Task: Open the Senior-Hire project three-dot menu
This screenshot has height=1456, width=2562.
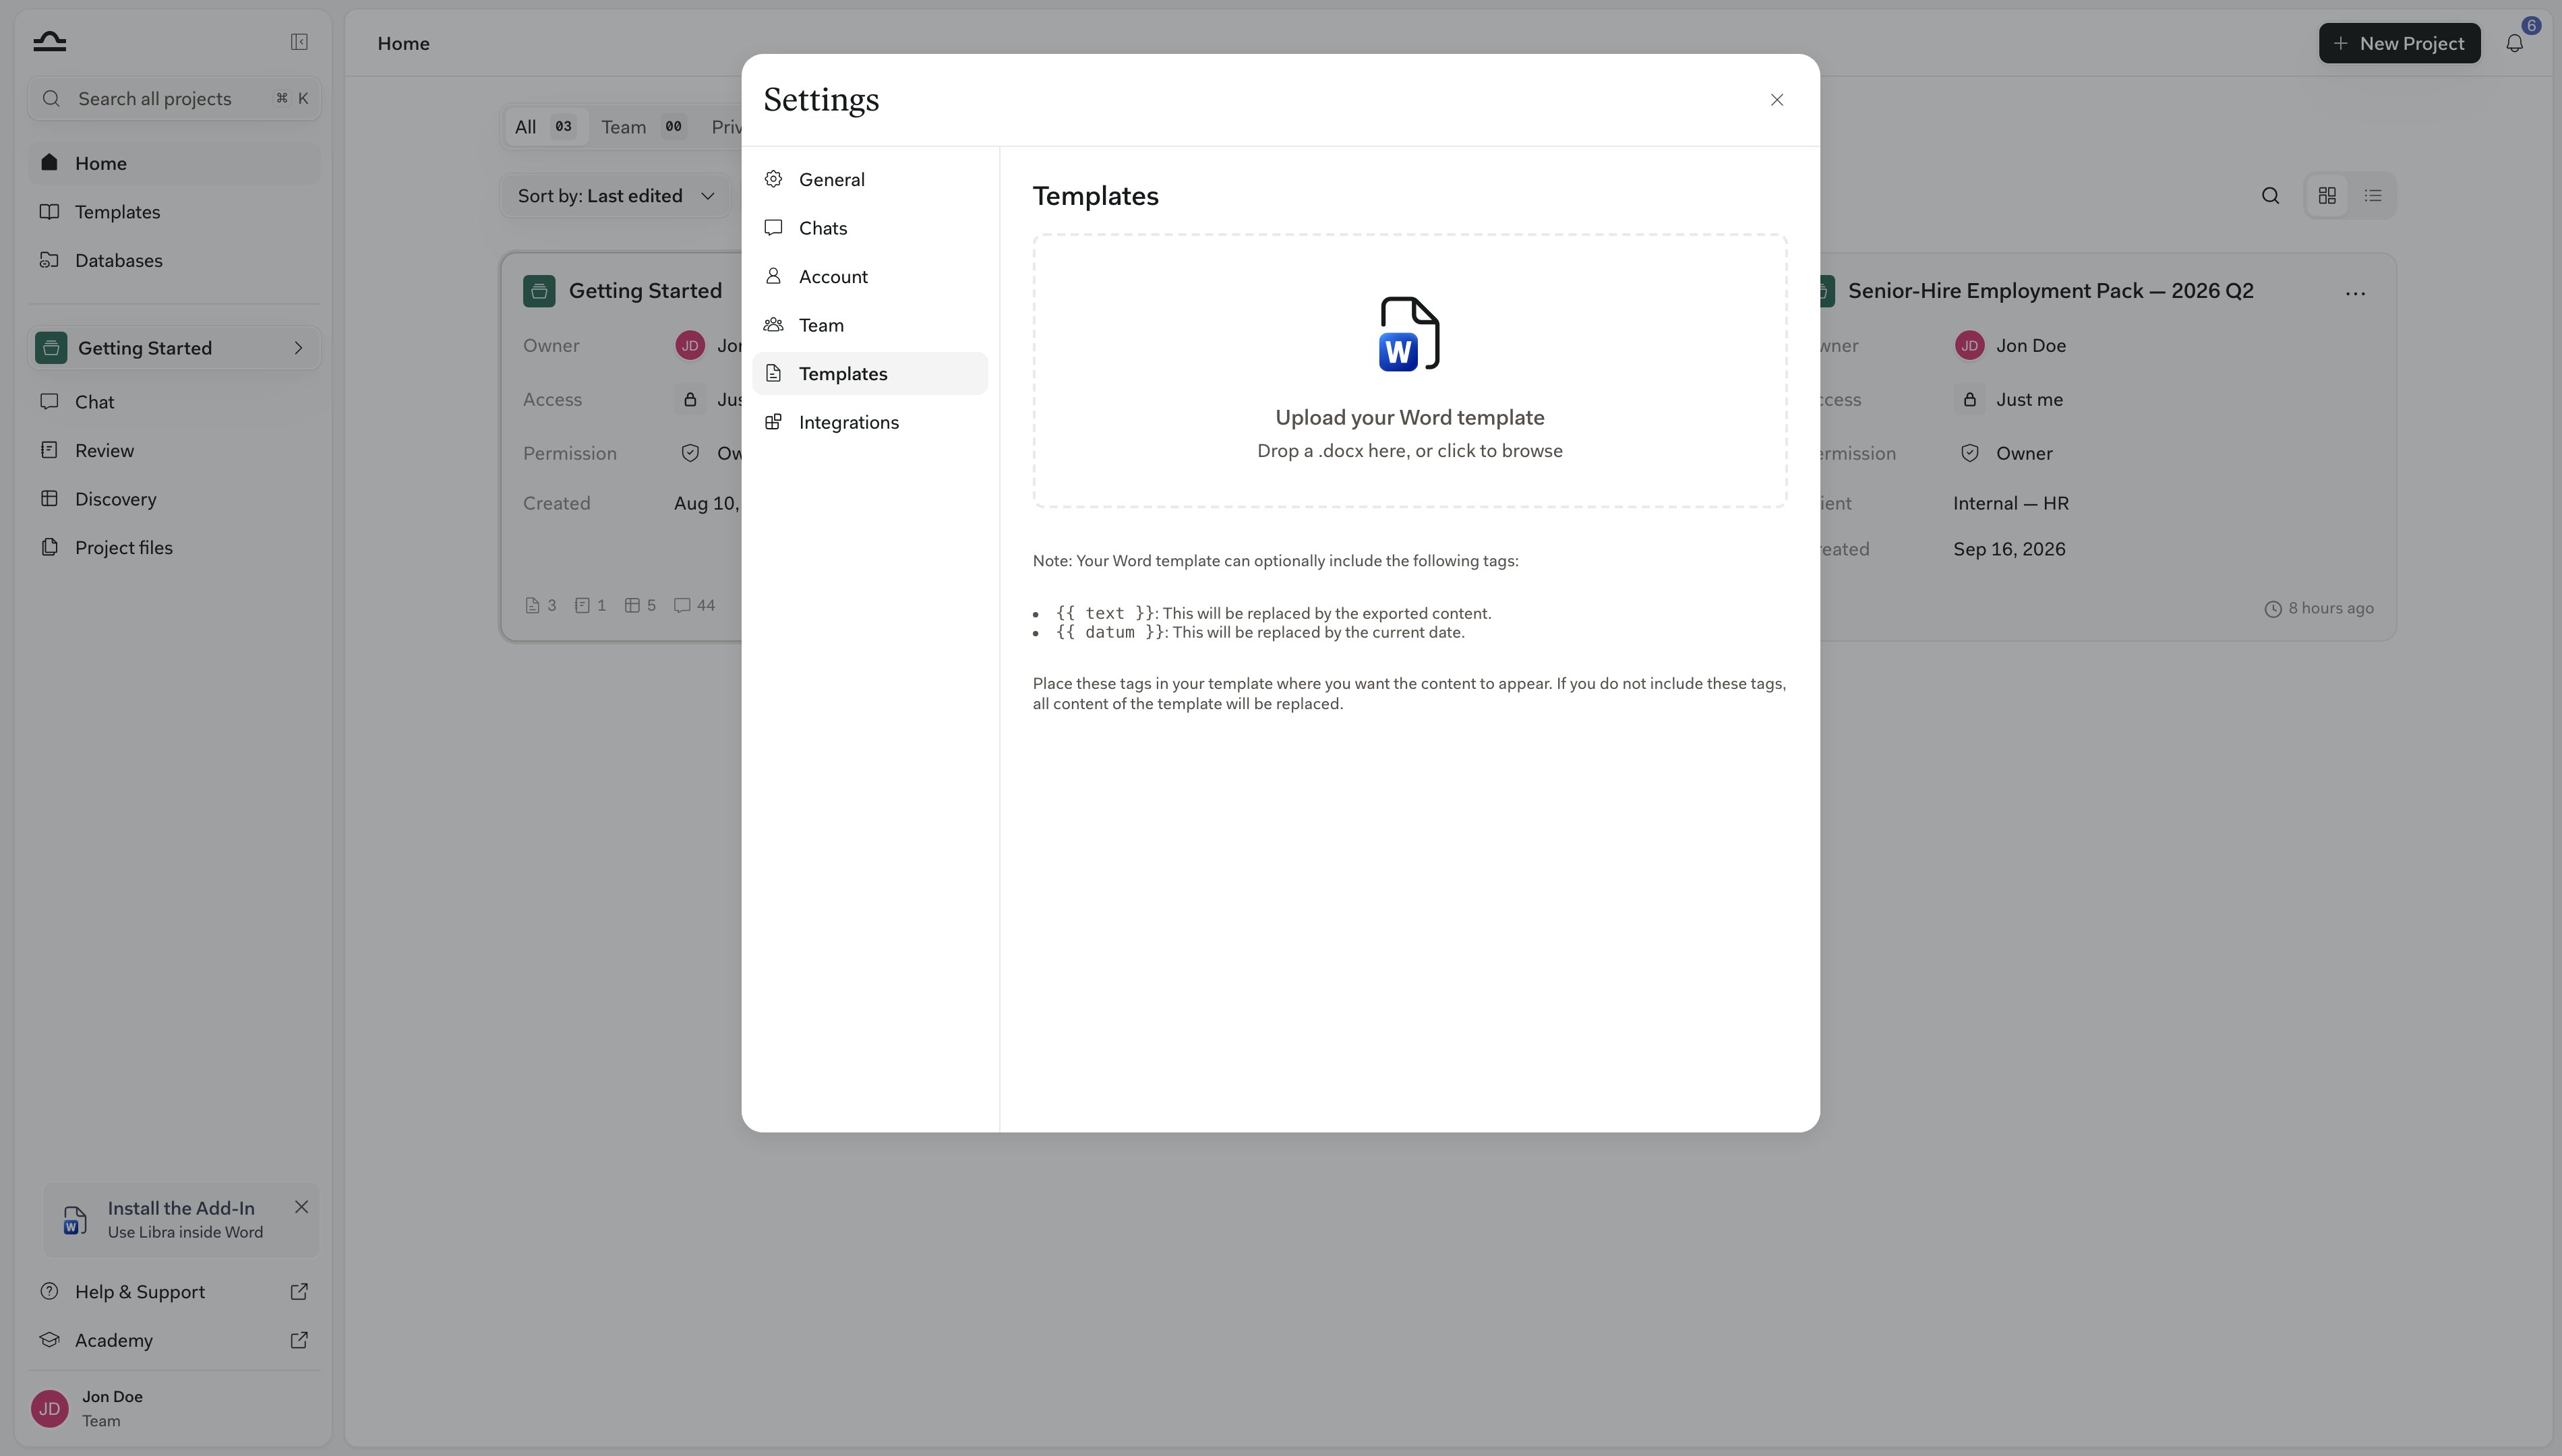Action: (2355, 293)
